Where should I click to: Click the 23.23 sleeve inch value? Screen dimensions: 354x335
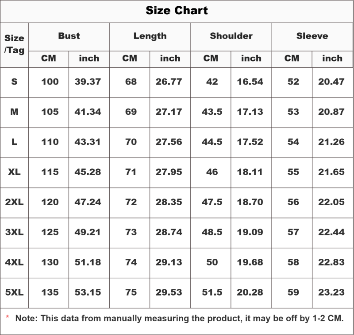[x=331, y=292]
